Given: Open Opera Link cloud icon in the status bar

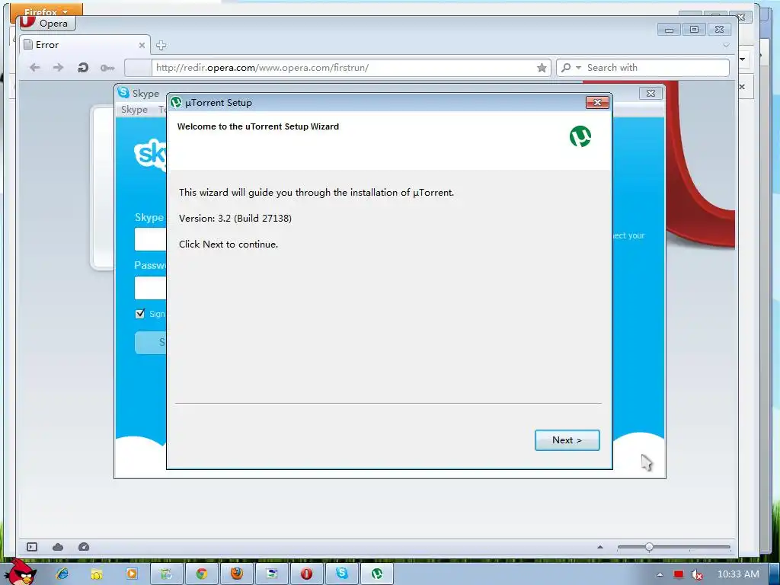Looking at the screenshot, I should click(58, 547).
